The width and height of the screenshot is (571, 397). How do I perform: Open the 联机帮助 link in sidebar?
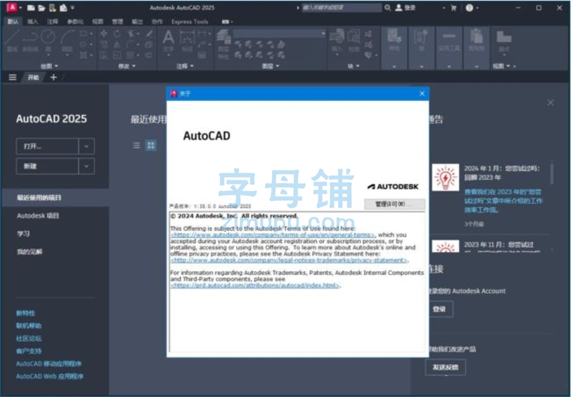point(29,326)
